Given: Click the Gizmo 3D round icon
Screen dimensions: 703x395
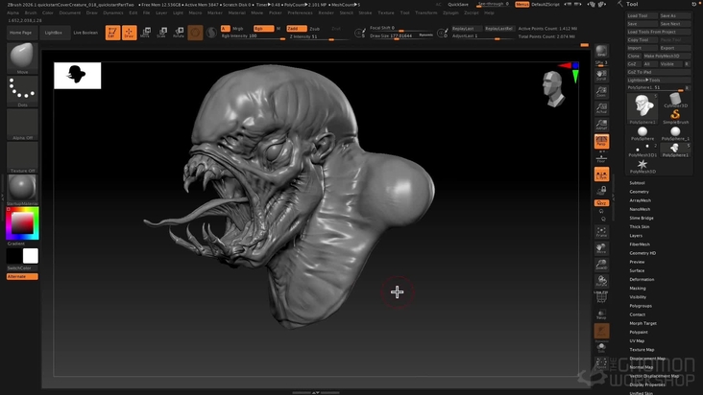Looking at the screenshot, I should pos(195,33).
